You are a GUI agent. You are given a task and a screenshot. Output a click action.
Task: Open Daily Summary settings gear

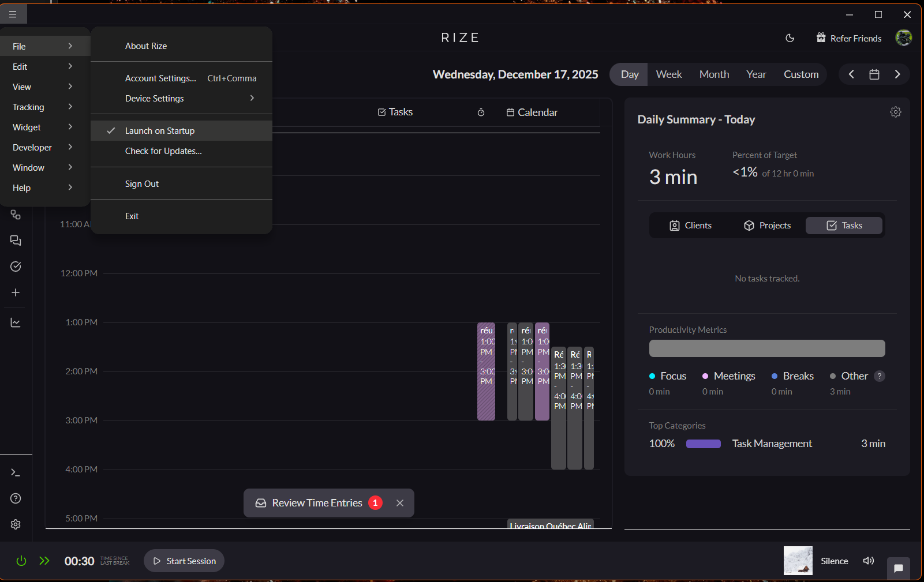tap(895, 112)
